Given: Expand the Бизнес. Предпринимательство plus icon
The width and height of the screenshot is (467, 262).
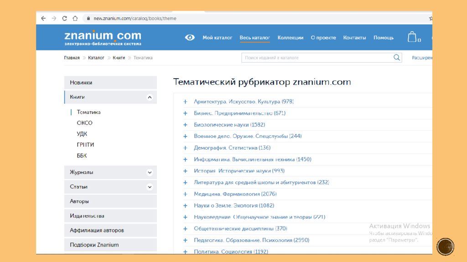Looking at the screenshot, I should pos(185,113).
